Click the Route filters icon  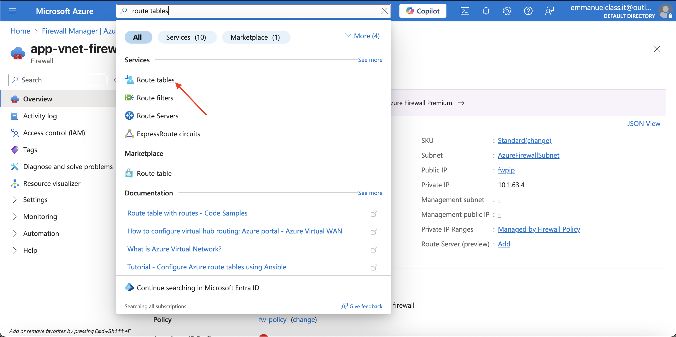coord(129,98)
